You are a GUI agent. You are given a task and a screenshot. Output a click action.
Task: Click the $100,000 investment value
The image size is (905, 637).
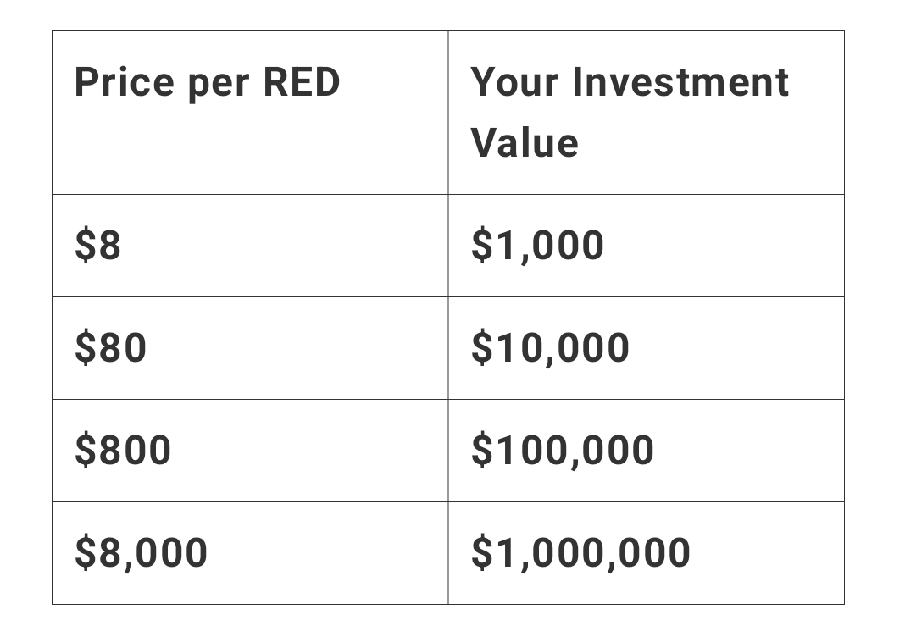tap(563, 450)
